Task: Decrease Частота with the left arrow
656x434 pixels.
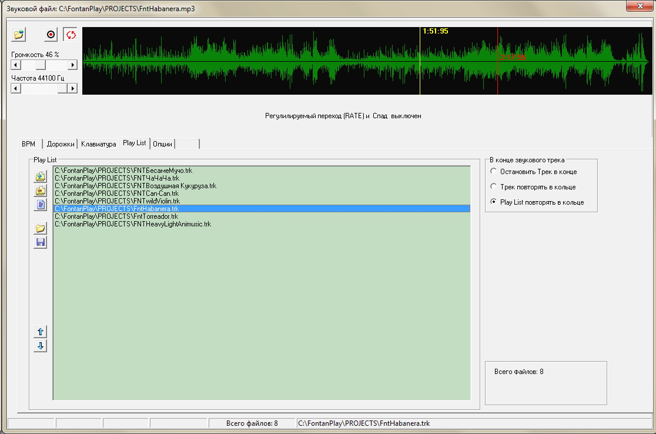Action: tap(15, 88)
